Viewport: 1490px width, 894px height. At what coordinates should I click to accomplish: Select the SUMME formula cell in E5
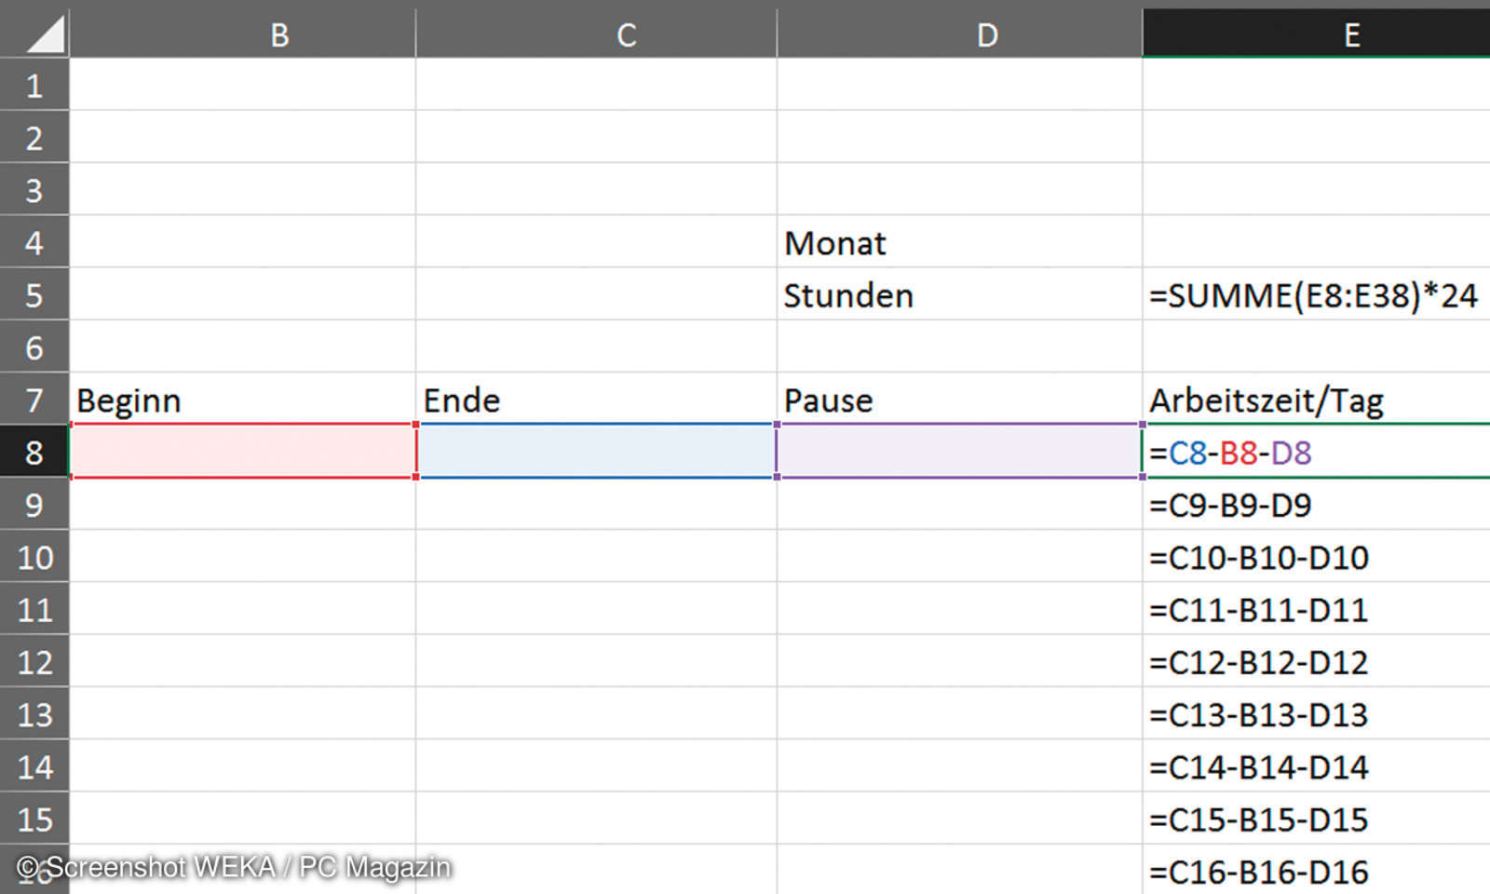click(1313, 295)
